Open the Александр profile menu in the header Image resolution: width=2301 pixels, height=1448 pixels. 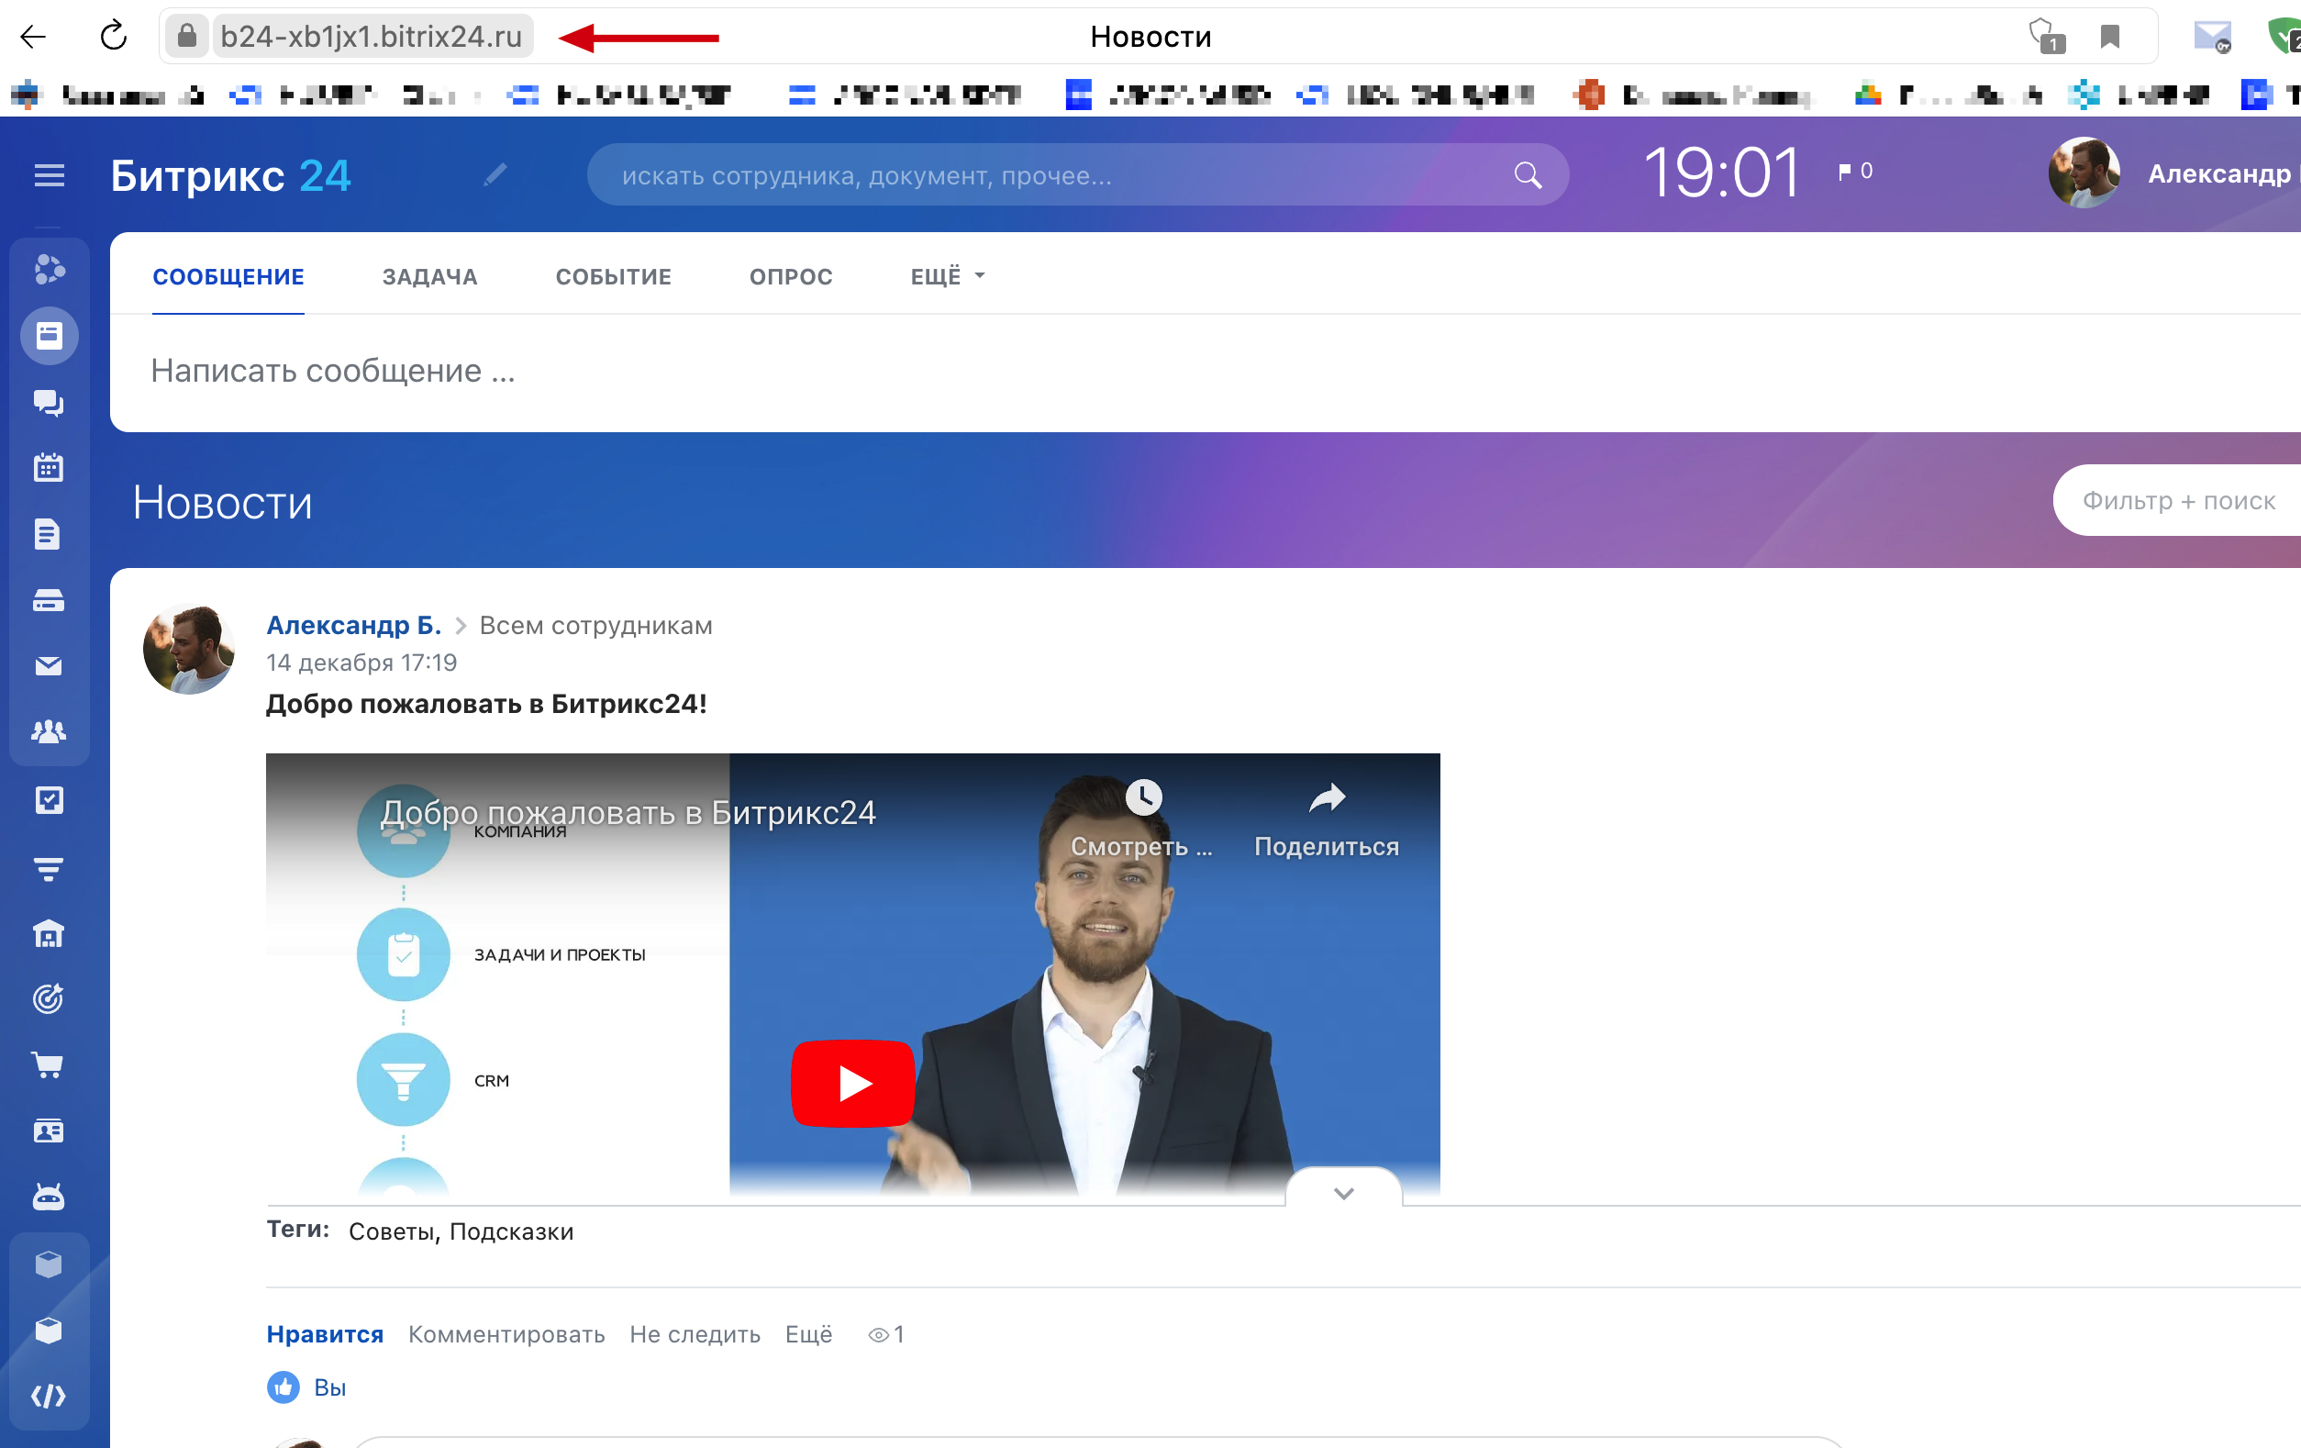pyautogui.click(x=2221, y=174)
